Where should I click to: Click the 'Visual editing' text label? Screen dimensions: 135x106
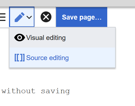click(46, 38)
